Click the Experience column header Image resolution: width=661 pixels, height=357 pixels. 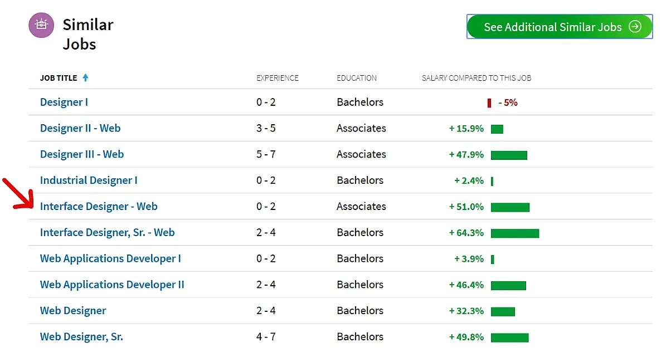[278, 78]
